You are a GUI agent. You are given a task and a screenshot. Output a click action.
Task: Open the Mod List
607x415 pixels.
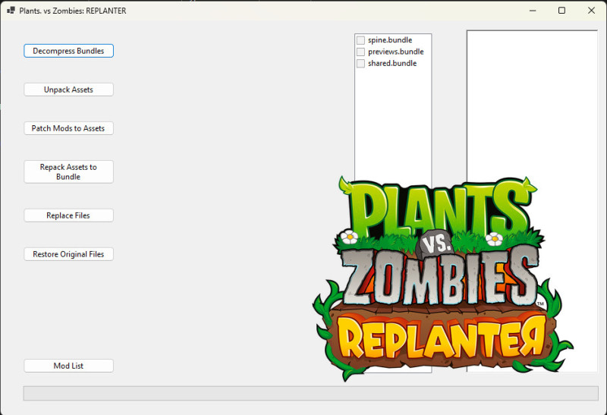click(68, 366)
